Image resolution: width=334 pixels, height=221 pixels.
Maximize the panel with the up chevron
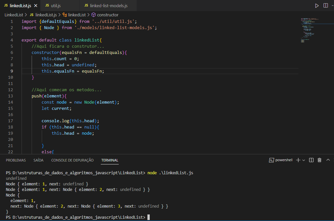pos(328,160)
